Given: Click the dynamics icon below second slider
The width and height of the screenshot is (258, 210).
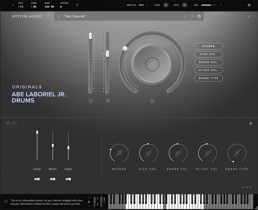Looking at the screenshot, I should (108, 101).
